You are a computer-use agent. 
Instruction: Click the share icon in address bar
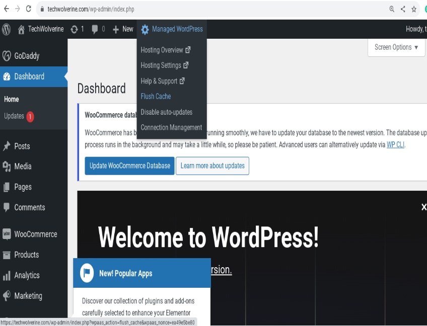tap(403, 9)
